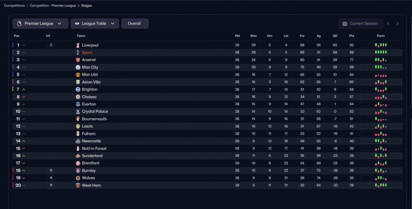
Task: Click West Ham's points value 29
Action: click(x=351, y=185)
